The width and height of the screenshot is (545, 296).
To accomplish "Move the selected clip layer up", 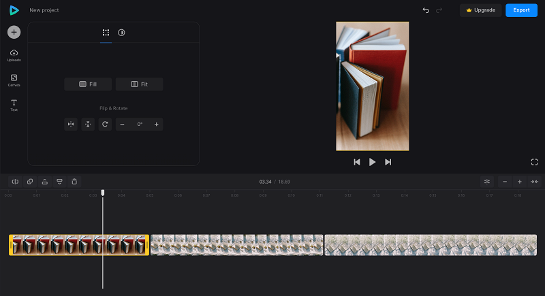I will click(x=45, y=182).
